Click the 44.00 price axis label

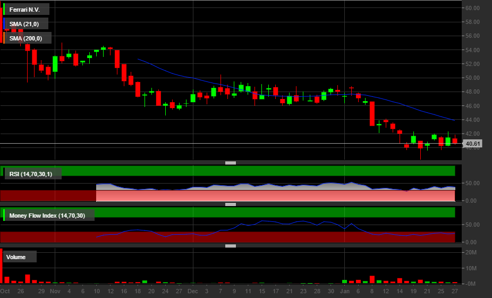click(x=472, y=119)
